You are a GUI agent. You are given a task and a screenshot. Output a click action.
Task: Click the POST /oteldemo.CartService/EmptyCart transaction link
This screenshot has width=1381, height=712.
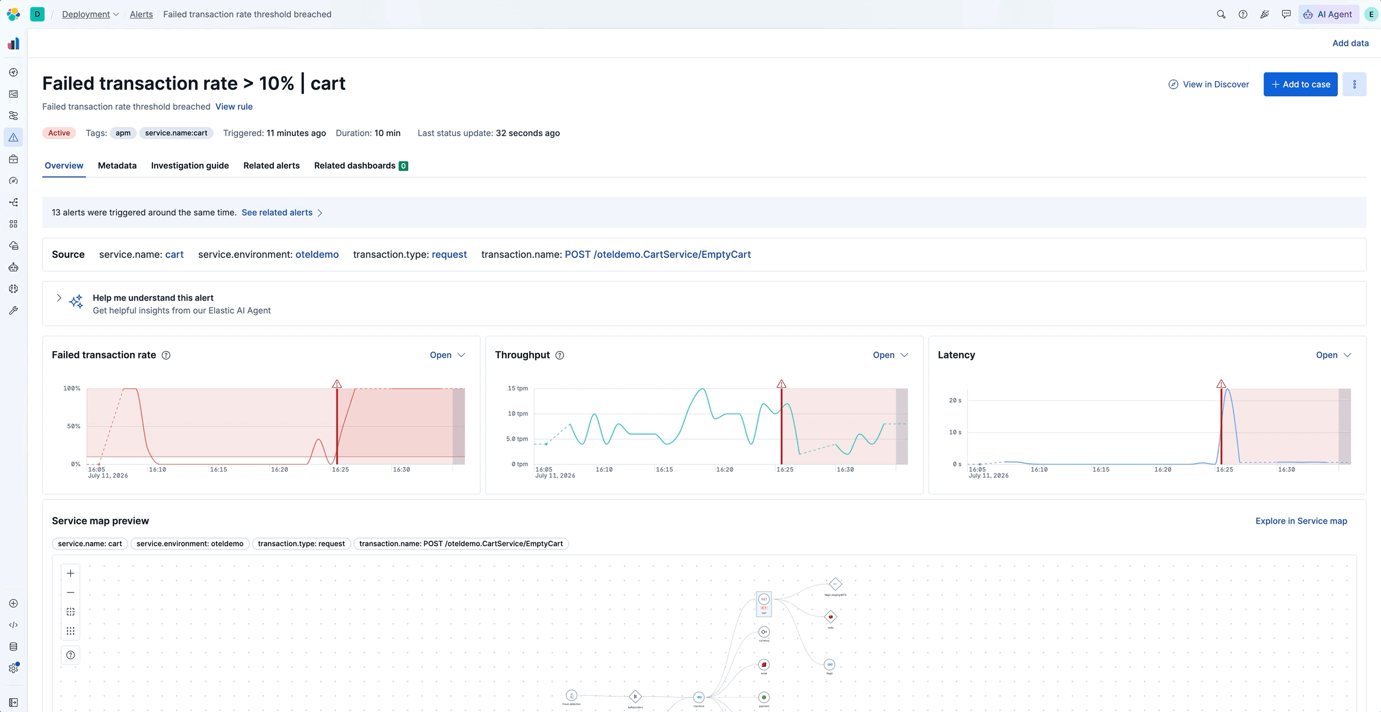(x=657, y=255)
